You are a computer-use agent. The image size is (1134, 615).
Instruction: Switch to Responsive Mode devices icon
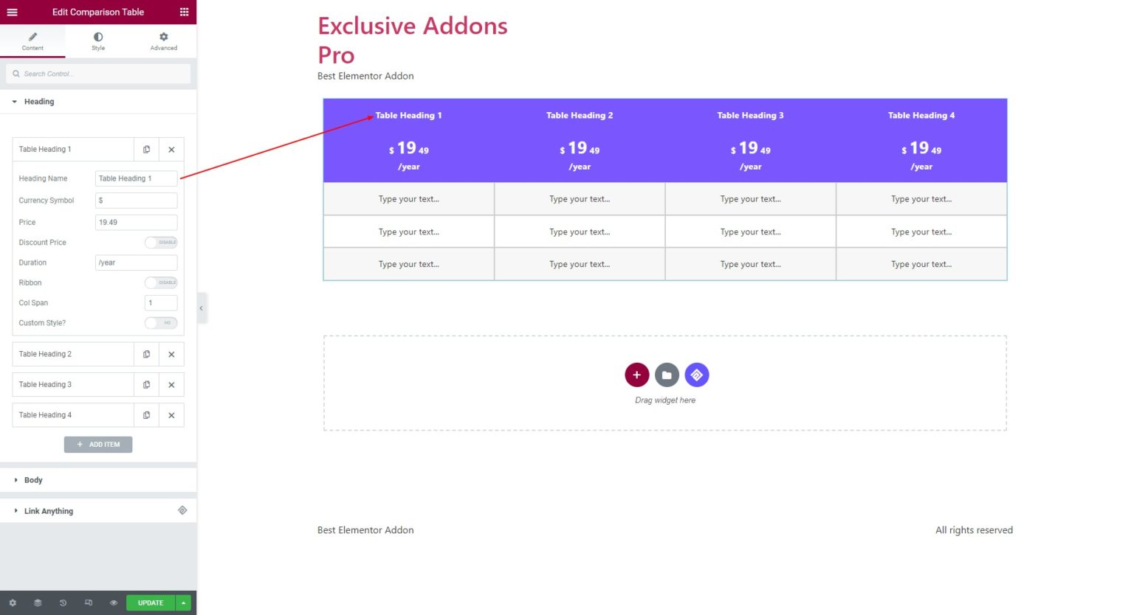(x=88, y=602)
